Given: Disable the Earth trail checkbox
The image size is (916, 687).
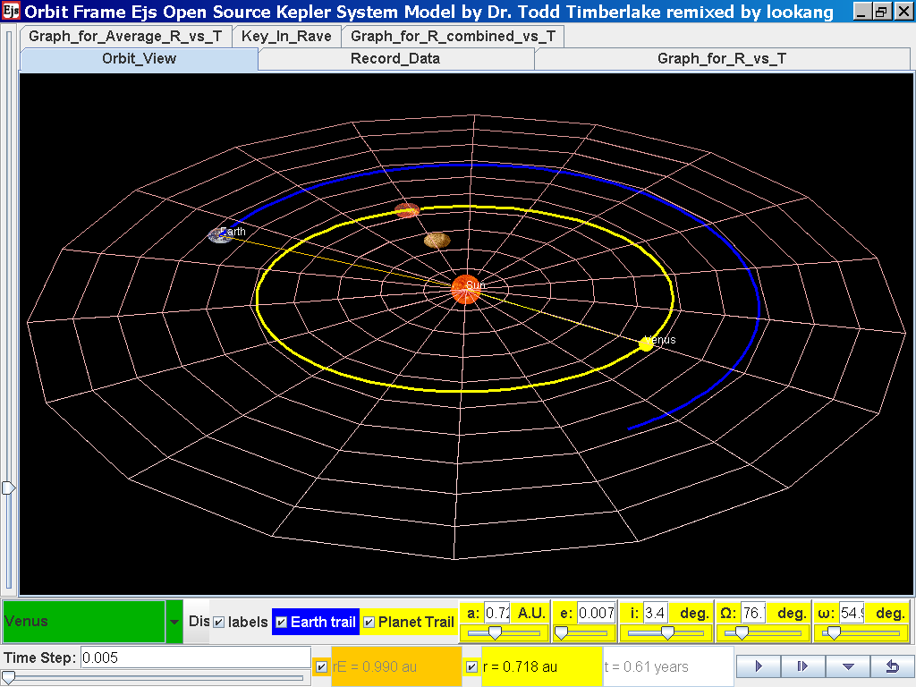Looking at the screenshot, I should (x=281, y=622).
